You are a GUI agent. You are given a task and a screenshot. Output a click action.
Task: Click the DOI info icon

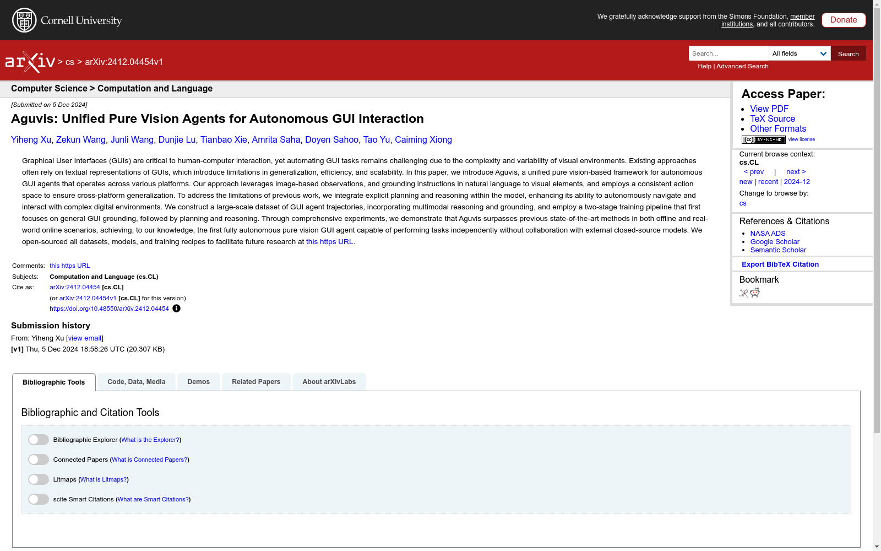click(x=176, y=309)
